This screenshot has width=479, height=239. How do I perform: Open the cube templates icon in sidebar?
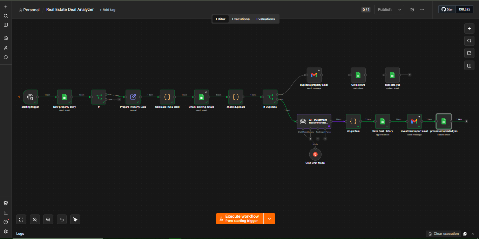point(6,203)
